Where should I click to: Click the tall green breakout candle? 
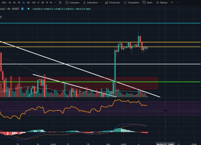(x=115, y=65)
